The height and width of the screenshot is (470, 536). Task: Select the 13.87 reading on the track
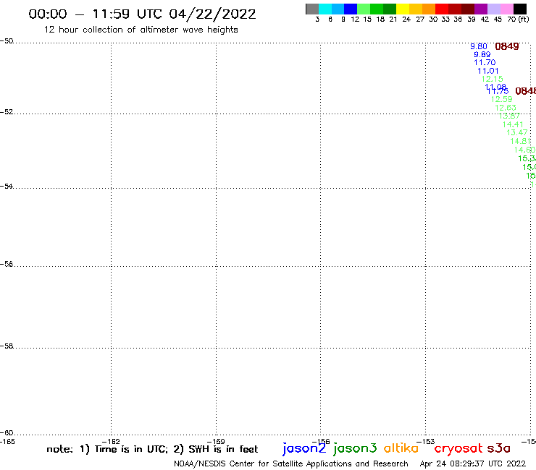[x=509, y=116]
